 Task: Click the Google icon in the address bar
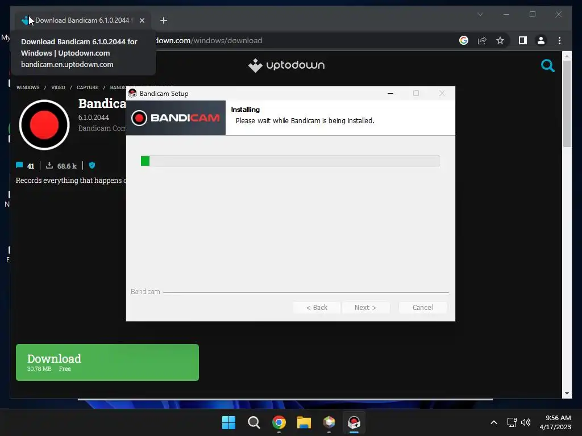(464, 40)
